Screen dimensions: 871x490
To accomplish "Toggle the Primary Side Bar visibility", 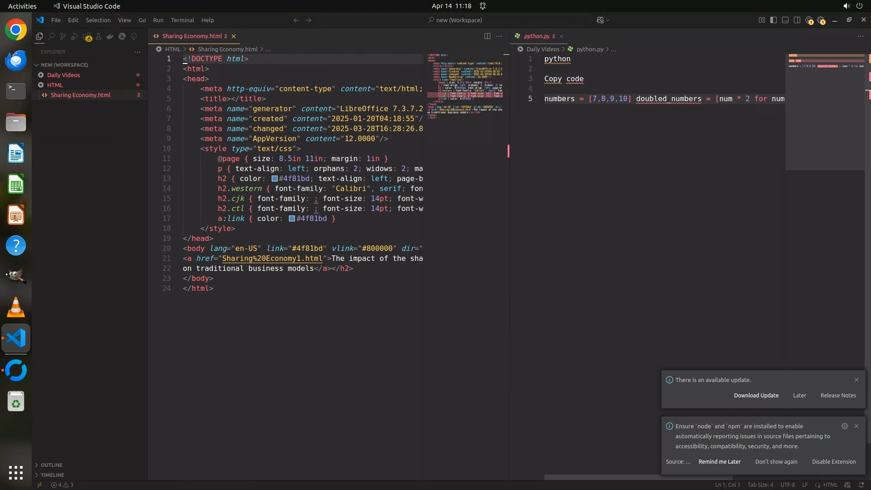I will (x=773, y=20).
